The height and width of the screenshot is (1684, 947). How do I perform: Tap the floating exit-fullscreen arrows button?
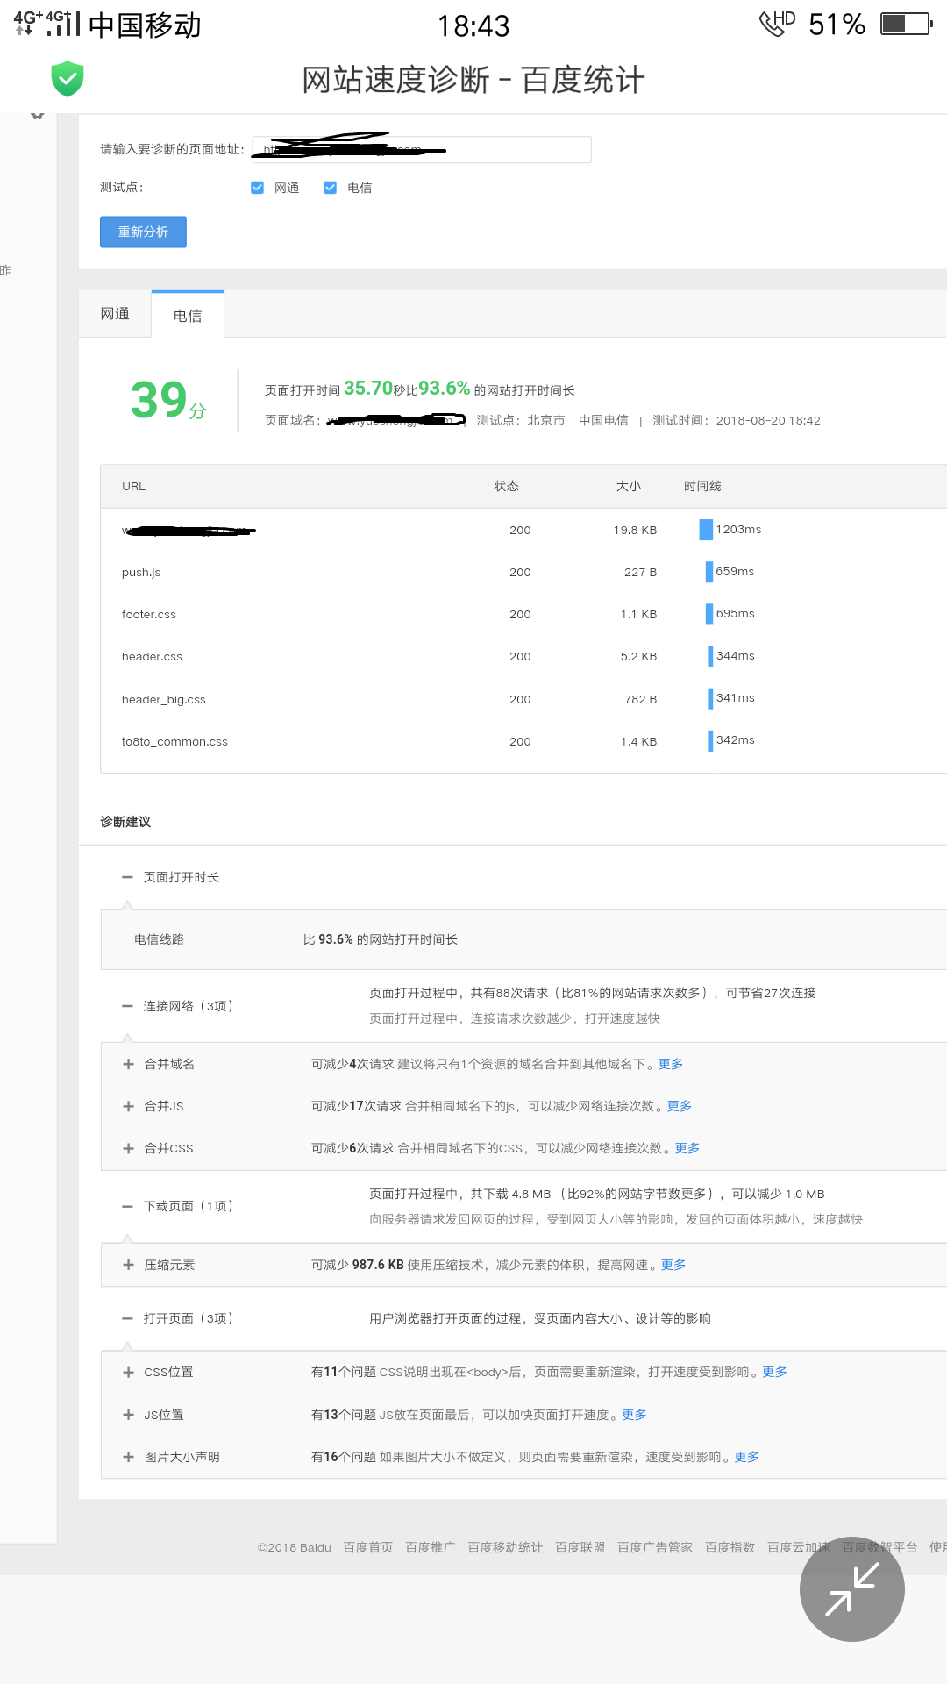852,1588
